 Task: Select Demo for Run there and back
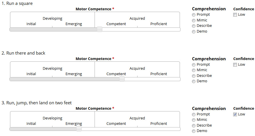tap(193, 81)
